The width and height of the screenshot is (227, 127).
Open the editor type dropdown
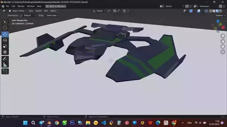coord(4,11)
